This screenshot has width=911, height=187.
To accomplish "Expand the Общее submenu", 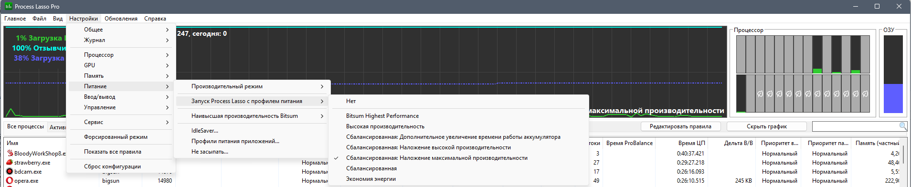I will [x=121, y=30].
